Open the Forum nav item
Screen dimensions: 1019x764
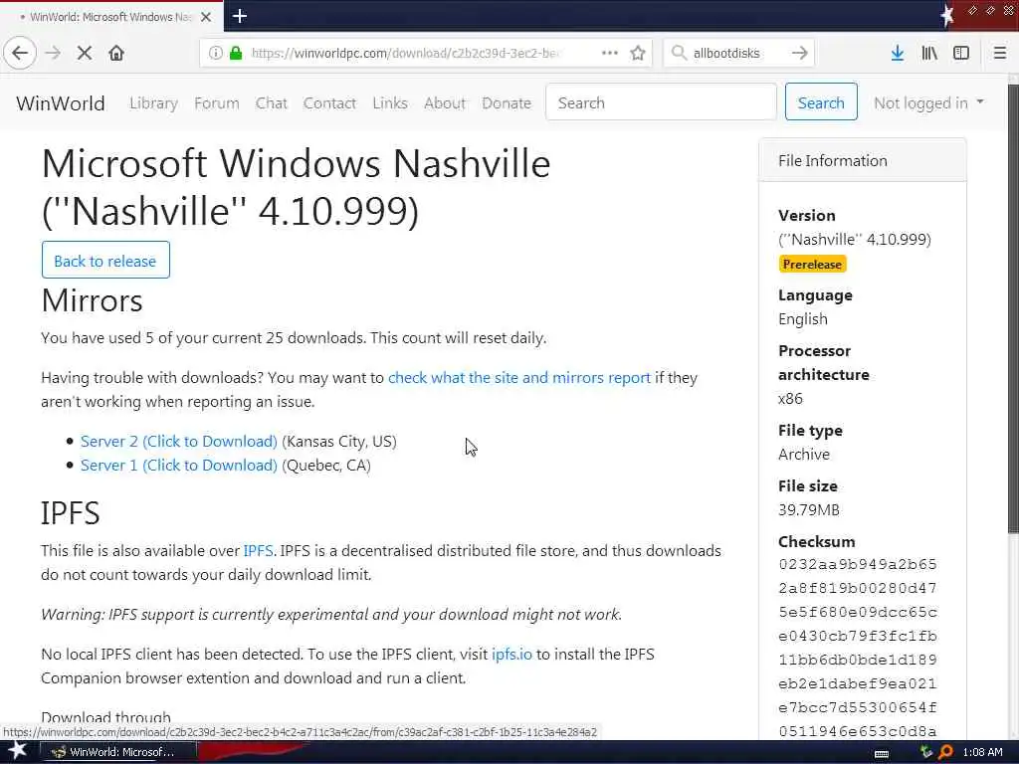point(216,103)
